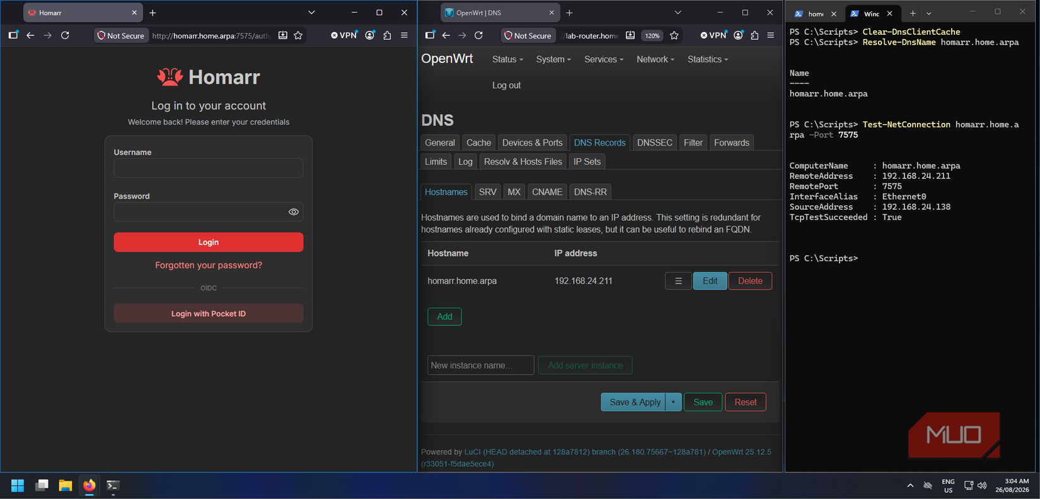Open the OpenWrt Status menu

(x=507, y=59)
